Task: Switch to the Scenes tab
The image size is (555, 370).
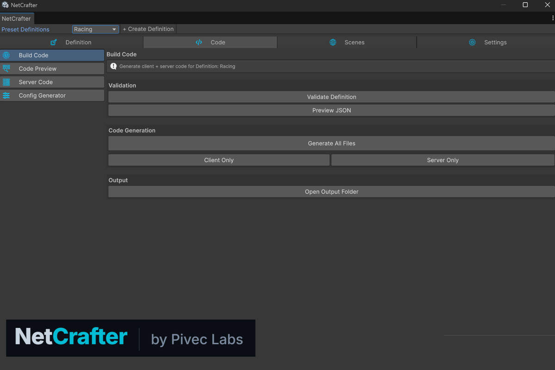Action: [347, 42]
